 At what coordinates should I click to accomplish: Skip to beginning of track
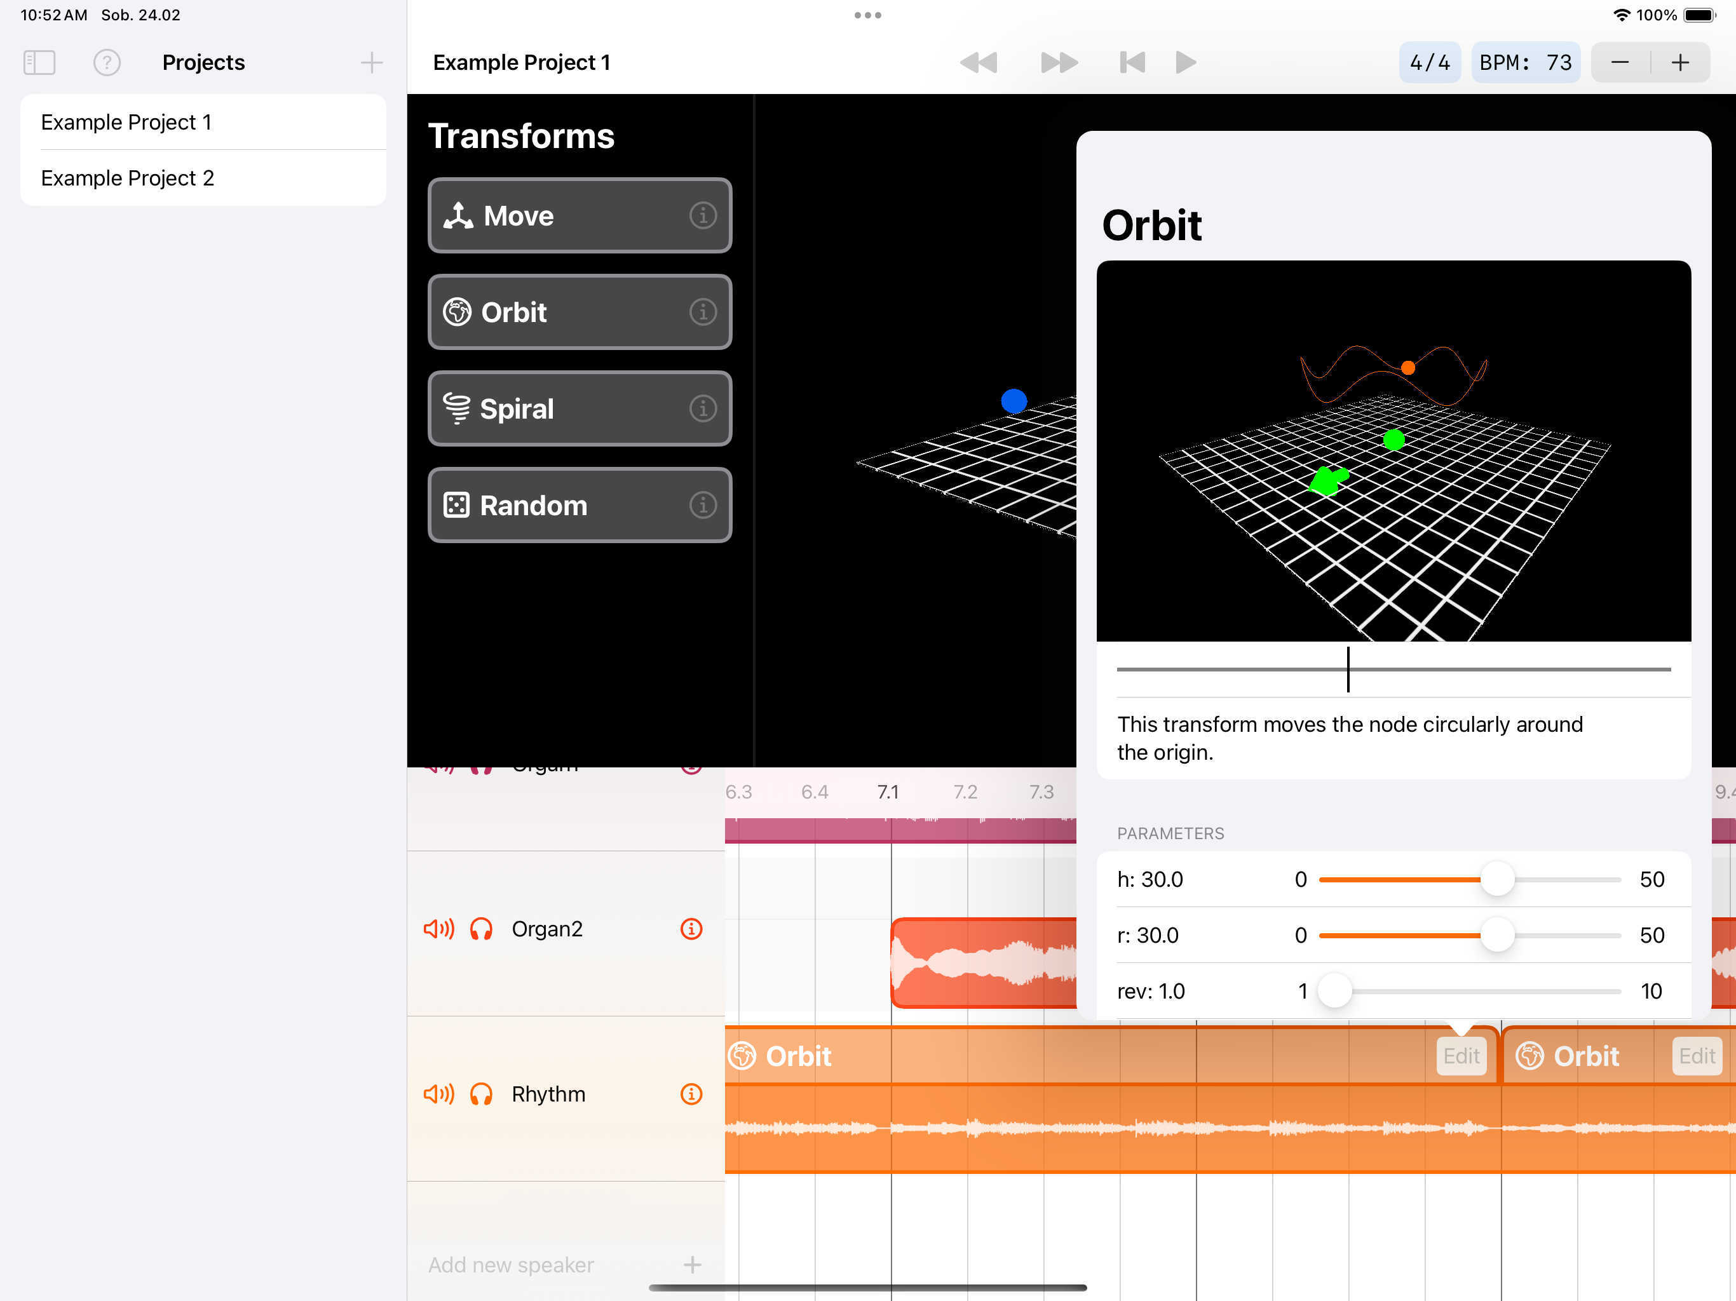pos(1132,62)
